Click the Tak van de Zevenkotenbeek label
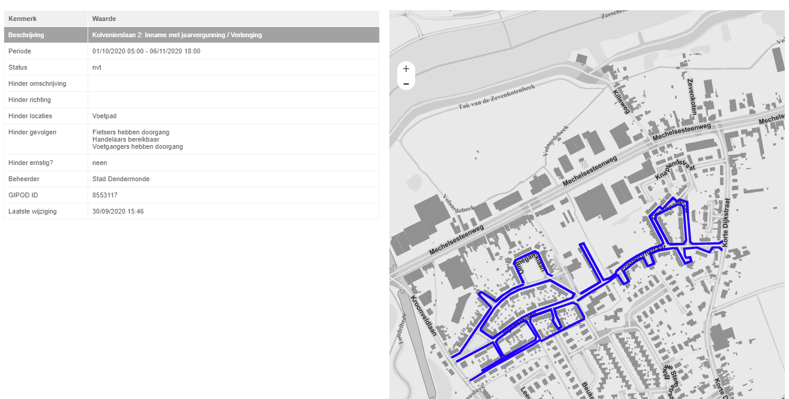The width and height of the screenshot is (789, 399). 496,97
